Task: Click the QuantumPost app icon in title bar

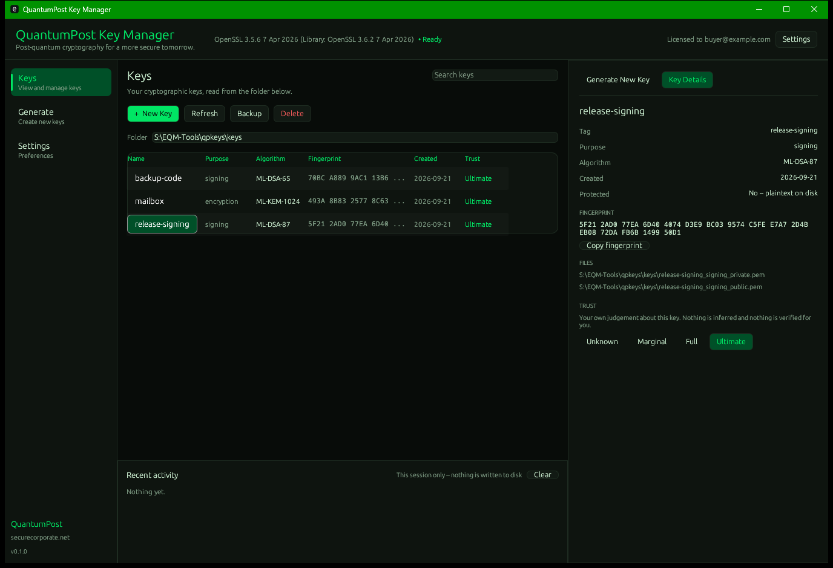Action: (15, 9)
